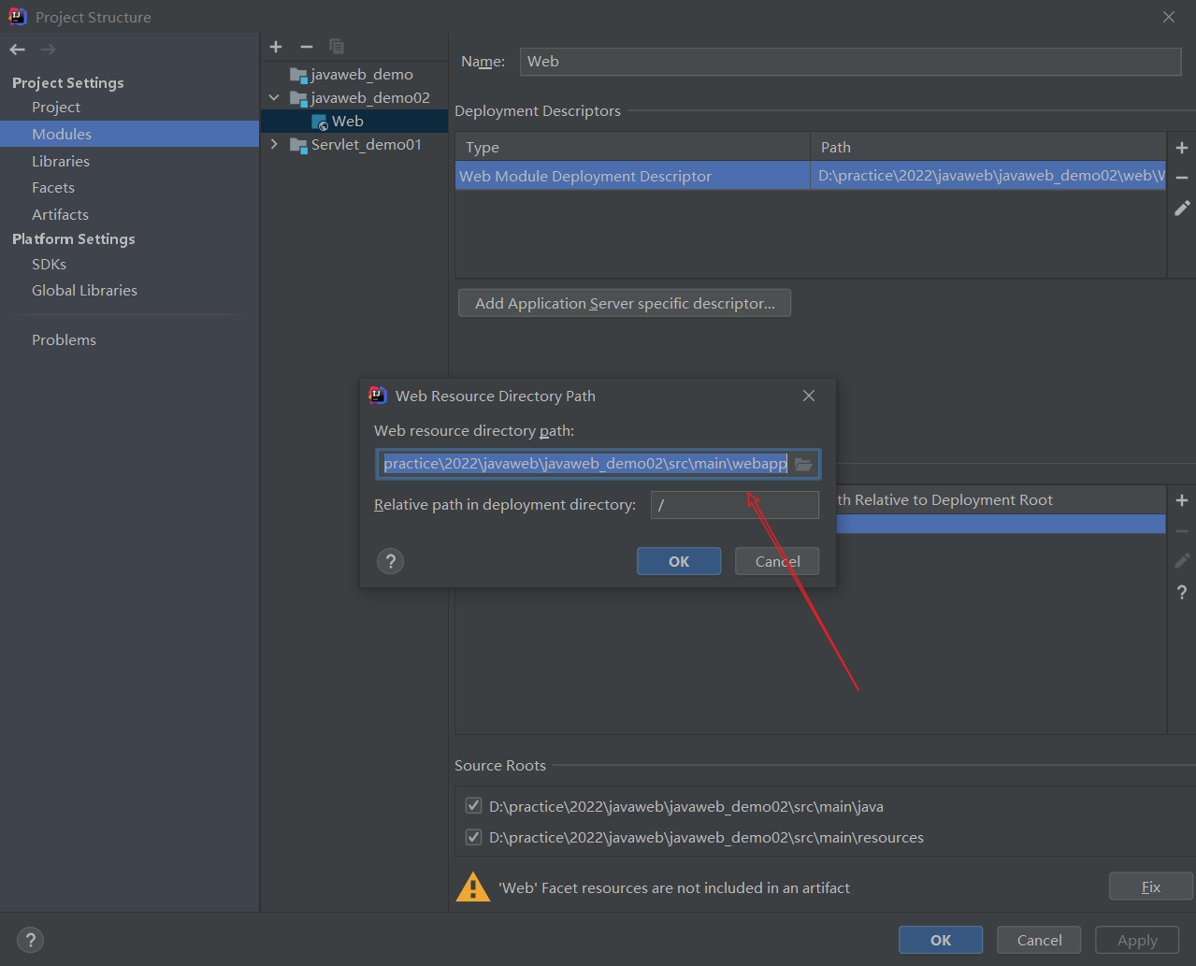Click the relative path in deployment directory field
Screen dimensions: 1196x966
click(734, 505)
